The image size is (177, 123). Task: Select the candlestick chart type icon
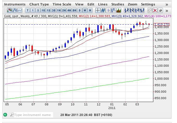[x=9, y=11]
